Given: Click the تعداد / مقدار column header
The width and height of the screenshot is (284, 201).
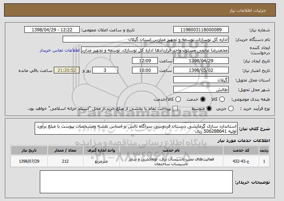Looking at the screenshot, I should pyautogui.click(x=65, y=150).
